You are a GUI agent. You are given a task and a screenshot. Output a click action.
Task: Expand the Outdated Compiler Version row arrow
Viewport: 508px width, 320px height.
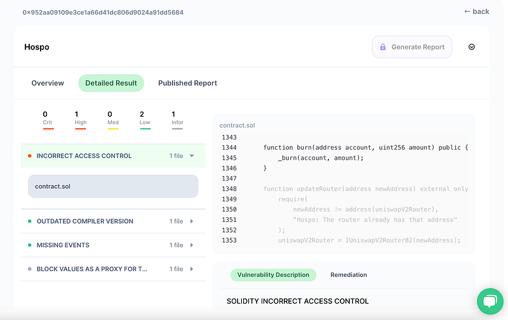(192, 221)
